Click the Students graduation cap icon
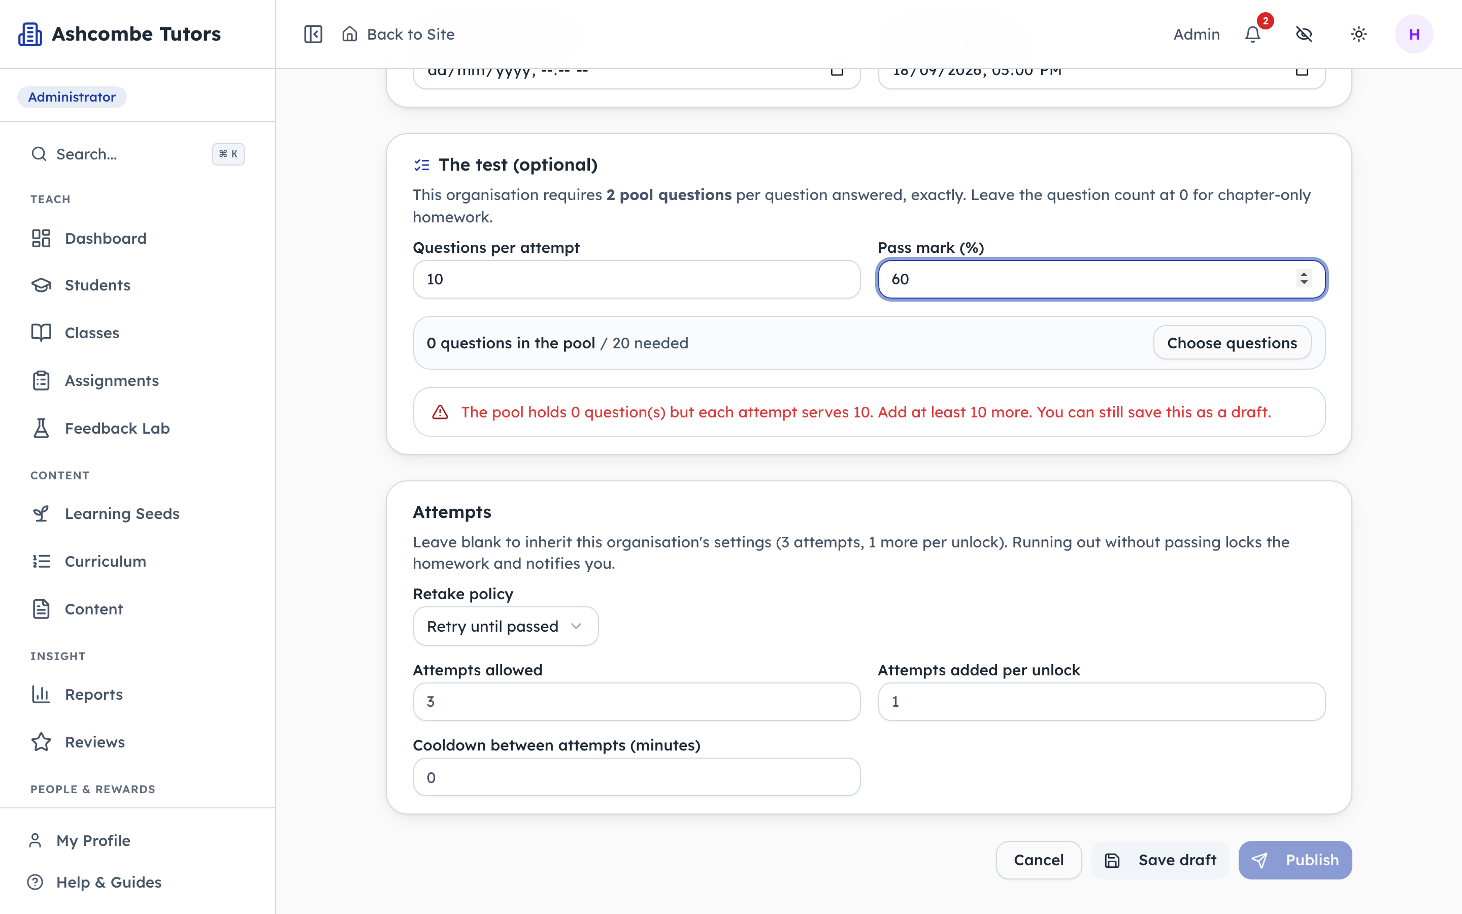The width and height of the screenshot is (1462, 914). pyautogui.click(x=41, y=285)
